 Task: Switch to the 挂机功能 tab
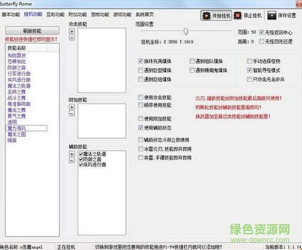(x=33, y=15)
